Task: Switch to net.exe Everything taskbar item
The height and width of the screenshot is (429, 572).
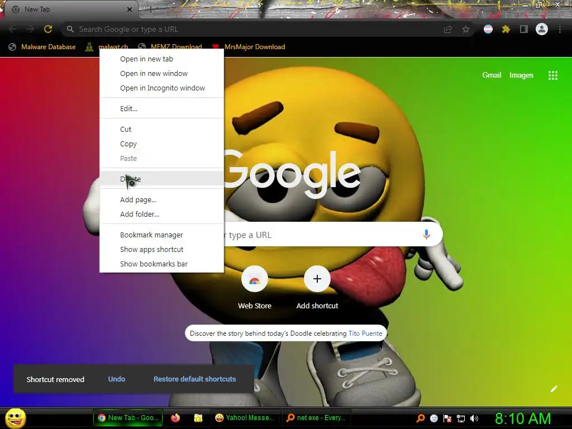Action: (316, 418)
